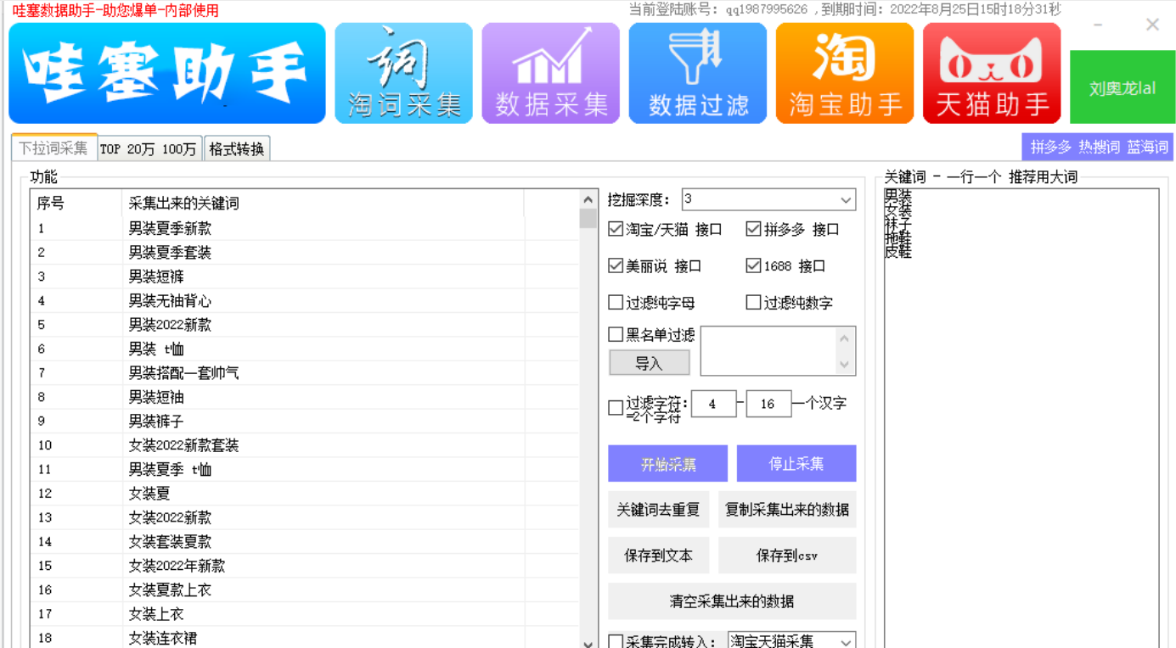The image size is (1176, 648).
Task: Enable 黑名单过滤 filtering
Action: pos(616,334)
